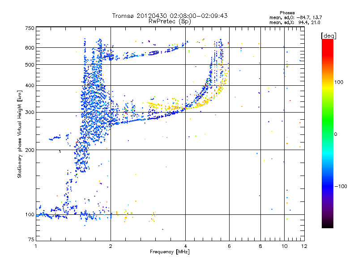
Task: Click the 'mean, sd,X: 94.4, 21.0' line
Action: click(295, 23)
